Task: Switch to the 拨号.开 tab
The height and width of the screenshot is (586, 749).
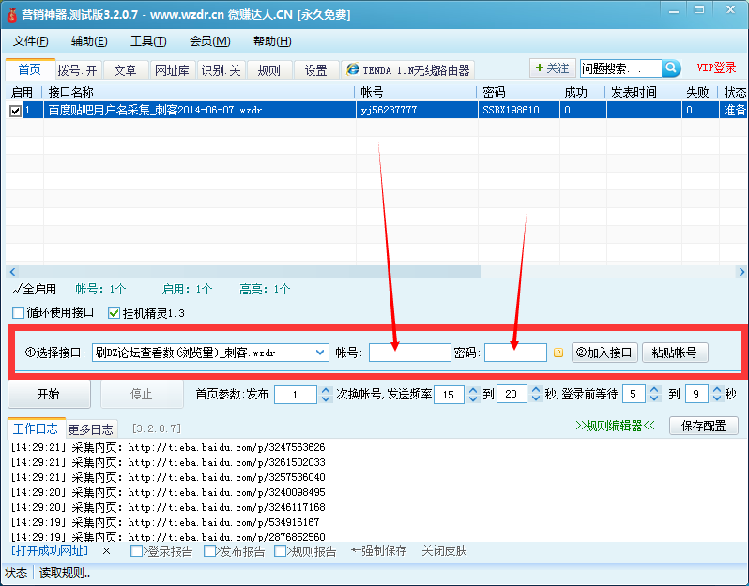Action: click(77, 70)
